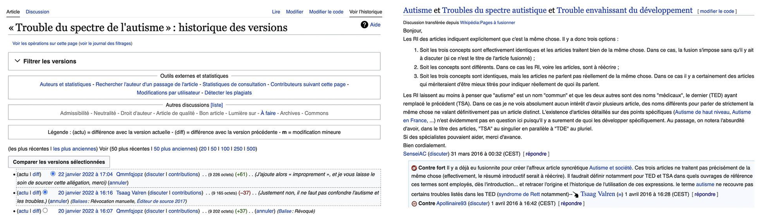Select the 20 janvier 2022 16:07 radio button
Image resolution: width=773 pixels, height=223 pixels.
[45, 211]
